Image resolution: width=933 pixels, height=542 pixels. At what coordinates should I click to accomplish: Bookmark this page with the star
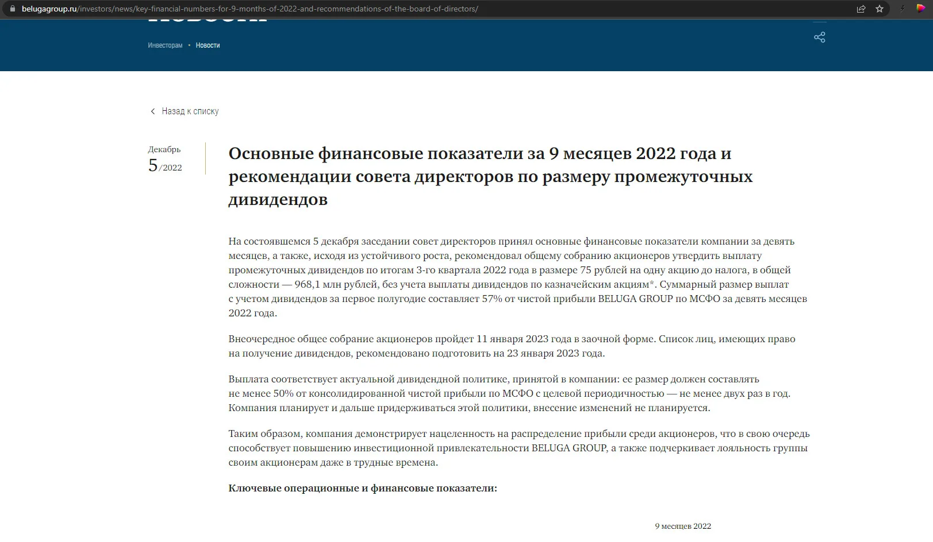tap(879, 9)
